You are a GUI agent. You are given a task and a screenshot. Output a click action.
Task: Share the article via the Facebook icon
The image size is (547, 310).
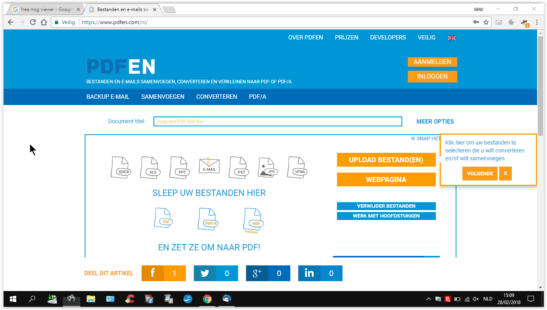pyautogui.click(x=153, y=273)
